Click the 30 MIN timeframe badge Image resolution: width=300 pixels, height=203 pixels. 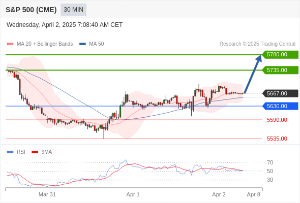coord(73,10)
